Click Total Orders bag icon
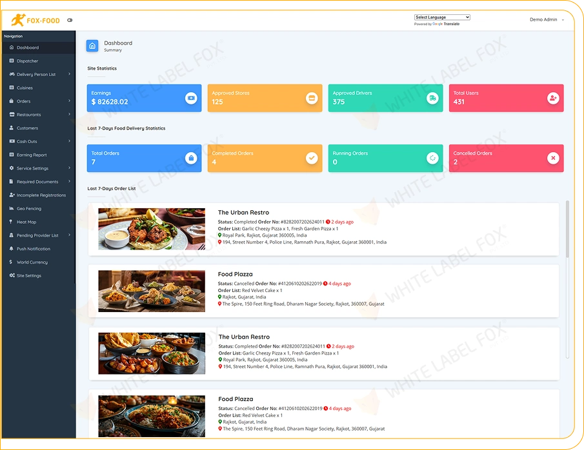Image resolution: width=584 pixels, height=450 pixels. tap(191, 158)
